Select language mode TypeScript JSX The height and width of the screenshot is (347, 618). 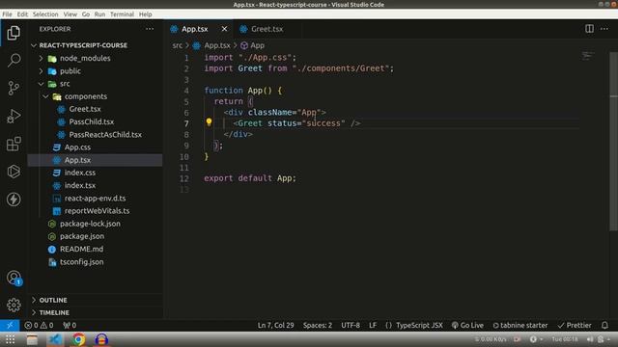(419, 326)
